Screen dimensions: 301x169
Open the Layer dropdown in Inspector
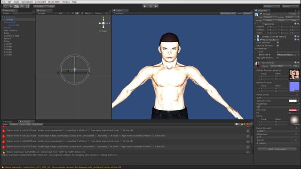click(x=292, y=17)
